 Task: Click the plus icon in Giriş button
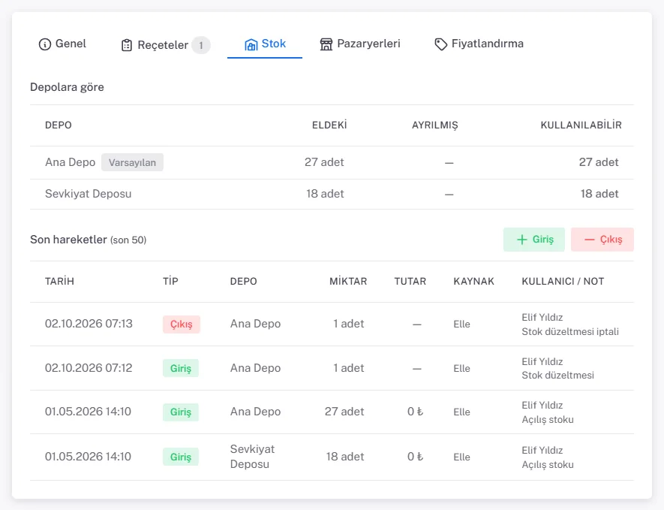tap(522, 240)
